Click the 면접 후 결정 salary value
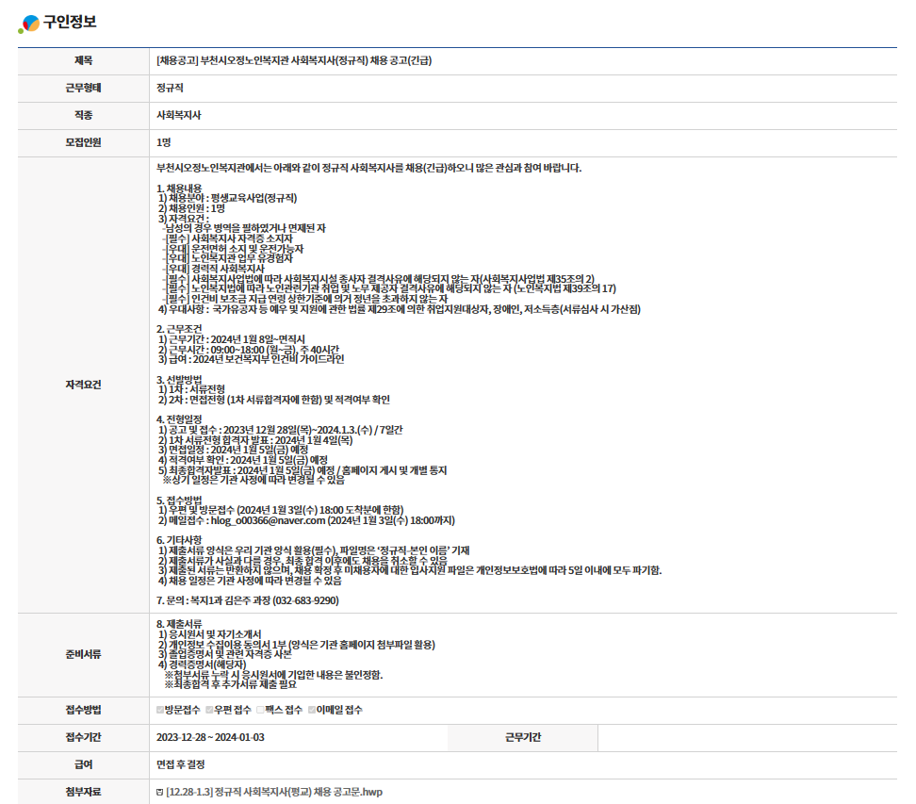 click(x=187, y=764)
